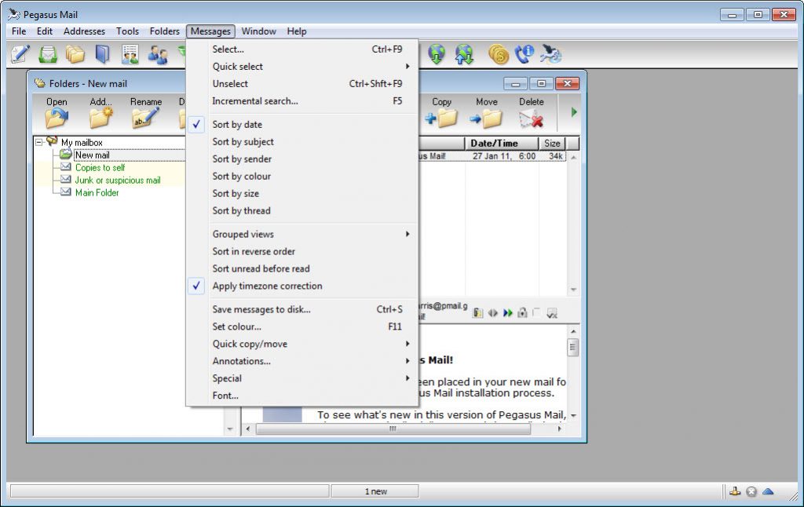
Task: Open the Addresses menu
Action: click(84, 31)
